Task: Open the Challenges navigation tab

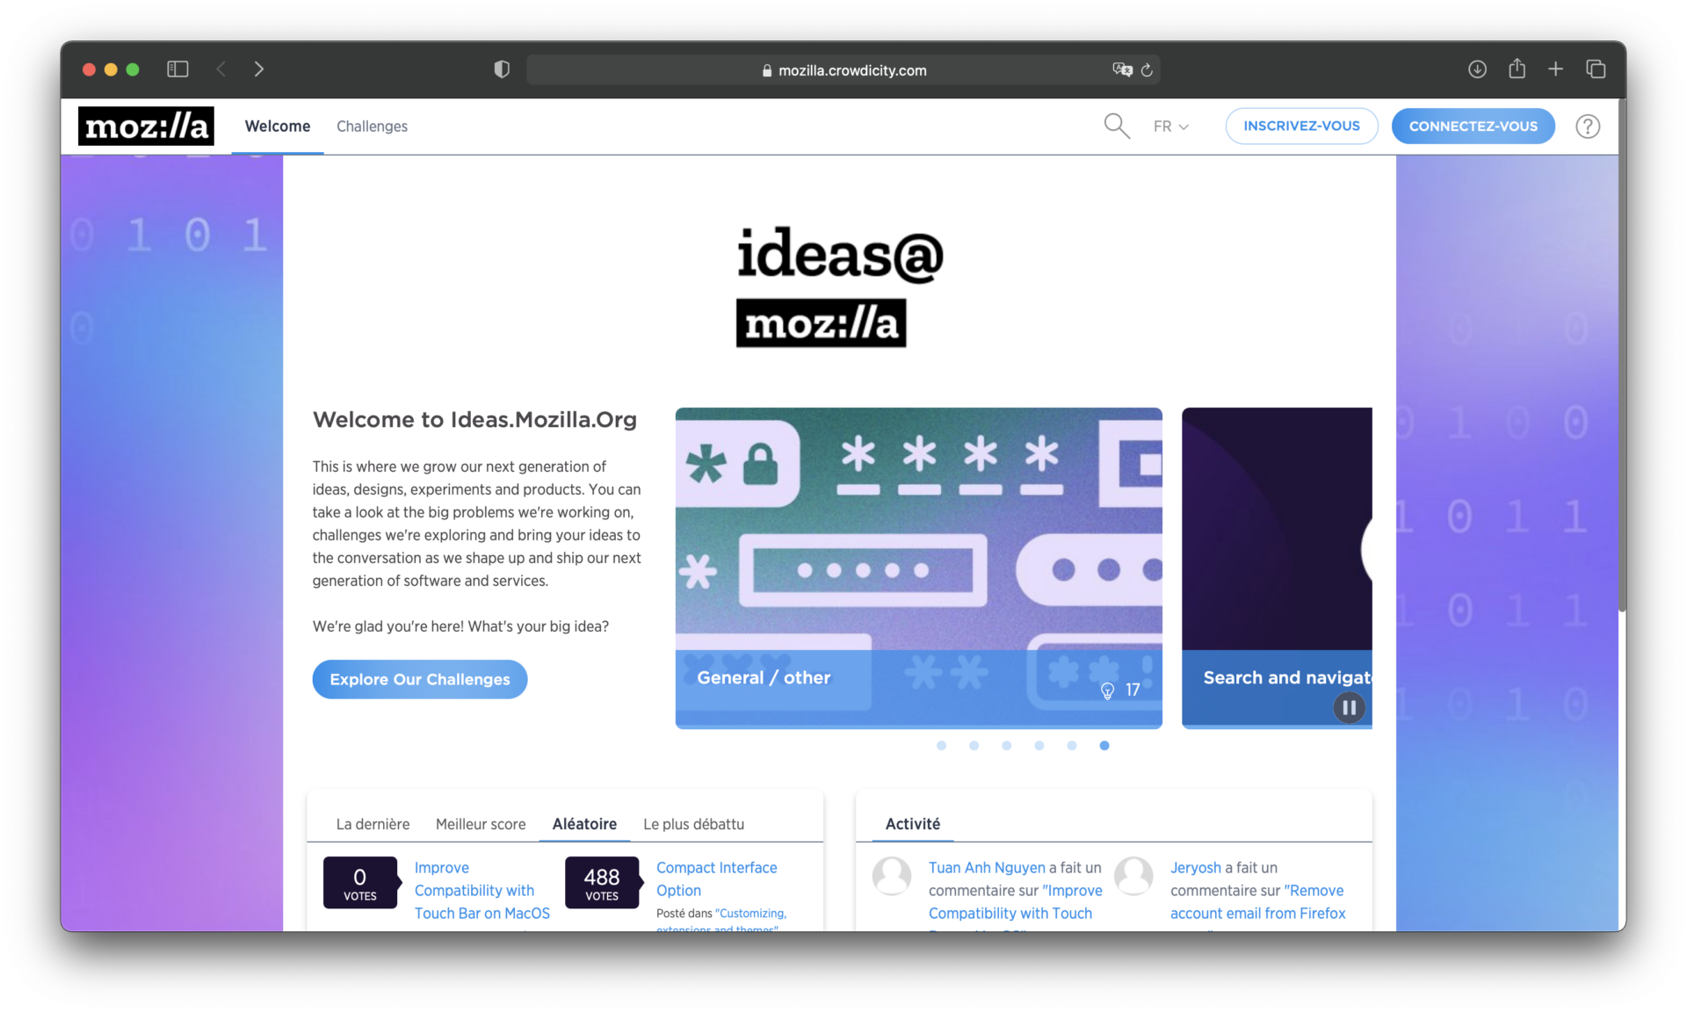Action: pos(372,126)
